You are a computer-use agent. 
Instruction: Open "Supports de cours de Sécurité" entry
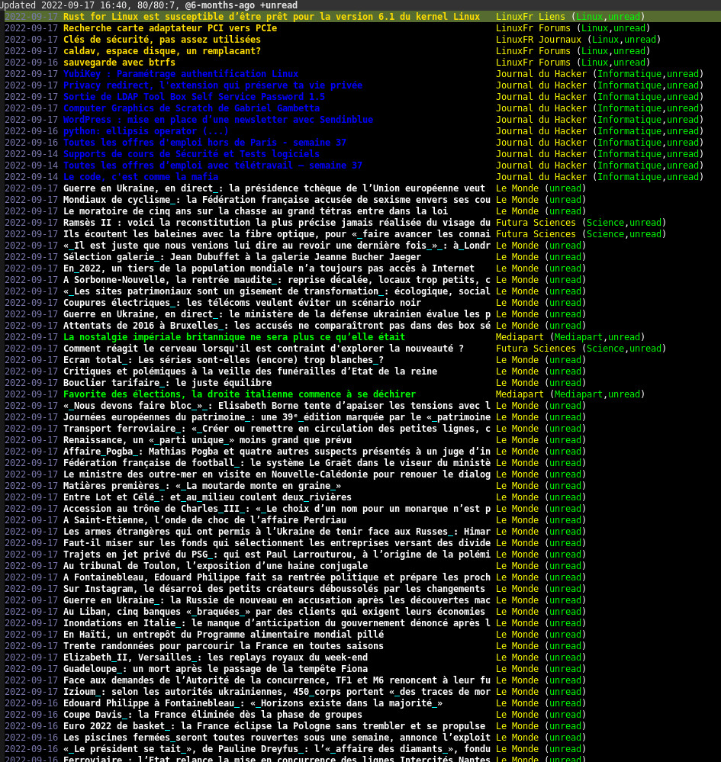[x=192, y=154]
